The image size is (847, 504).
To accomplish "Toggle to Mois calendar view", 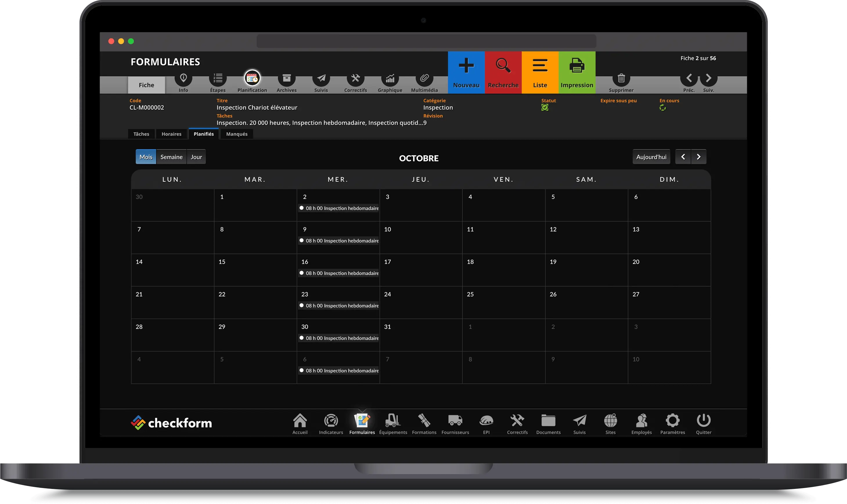I will pyautogui.click(x=146, y=156).
